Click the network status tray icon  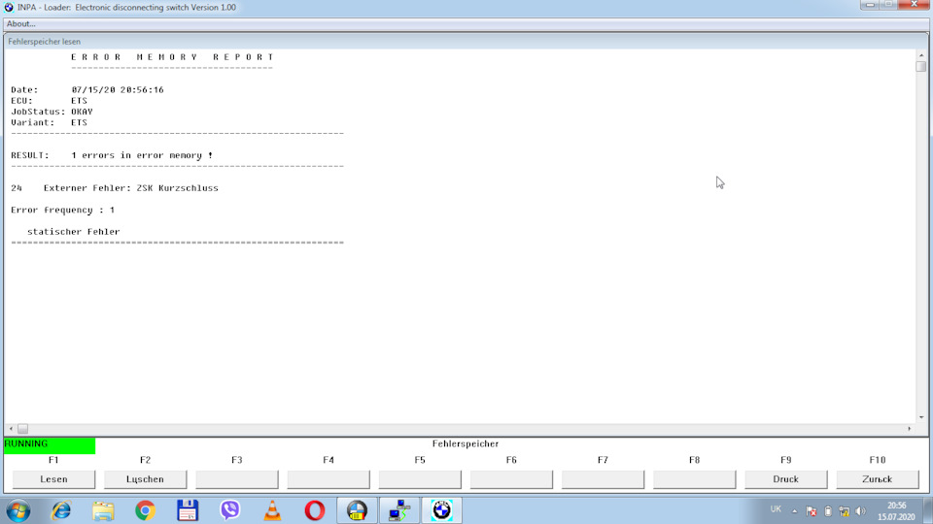click(844, 511)
